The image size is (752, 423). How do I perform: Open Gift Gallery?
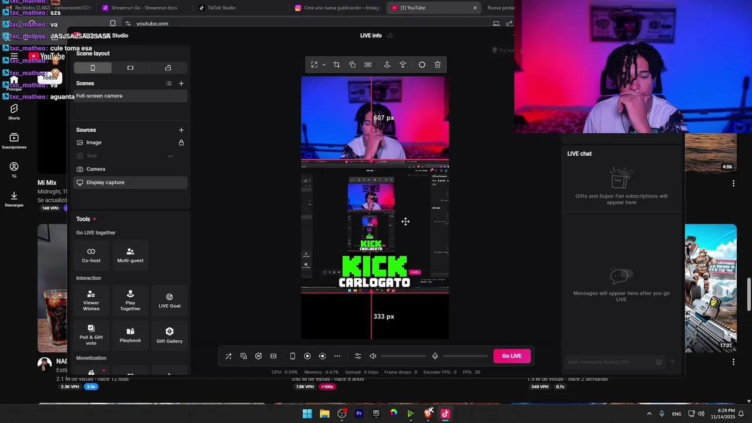[x=169, y=335]
